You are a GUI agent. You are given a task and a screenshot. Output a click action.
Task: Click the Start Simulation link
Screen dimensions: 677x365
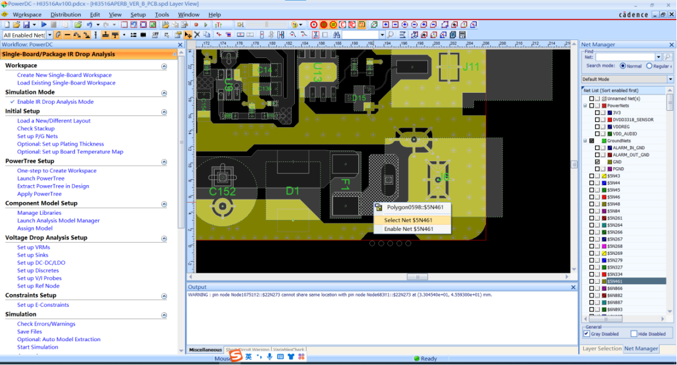(x=38, y=347)
